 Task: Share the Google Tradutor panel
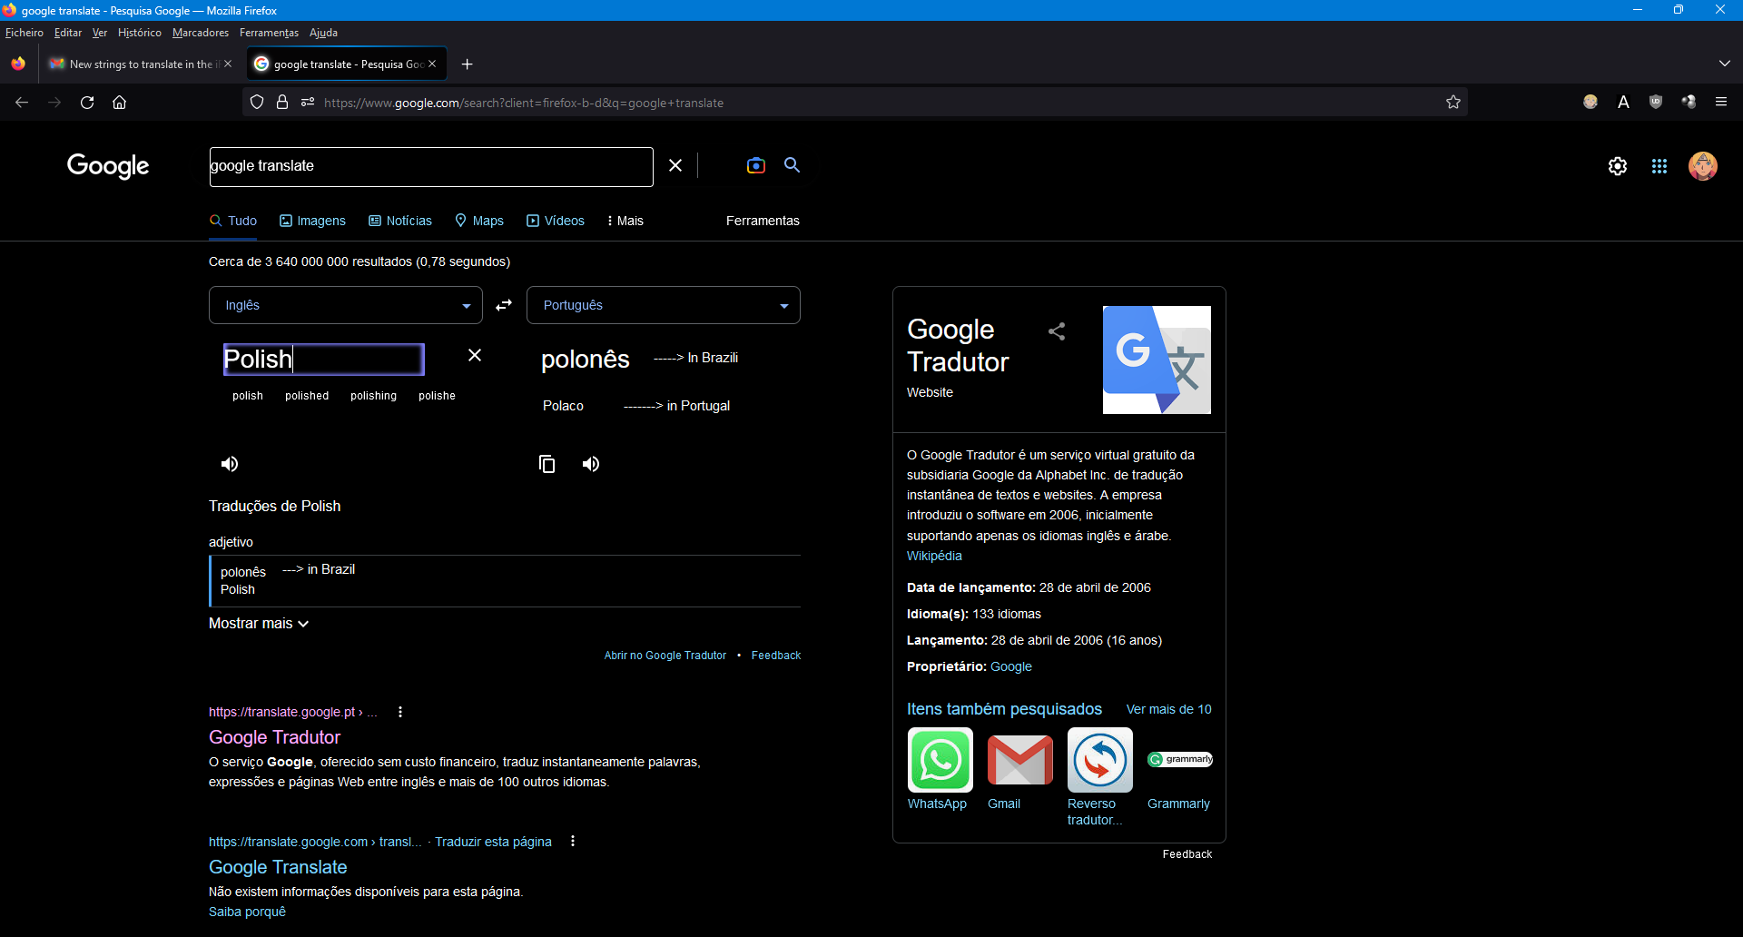click(1057, 331)
